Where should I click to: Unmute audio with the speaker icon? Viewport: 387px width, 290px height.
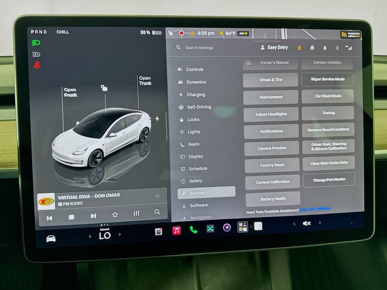coord(307,224)
